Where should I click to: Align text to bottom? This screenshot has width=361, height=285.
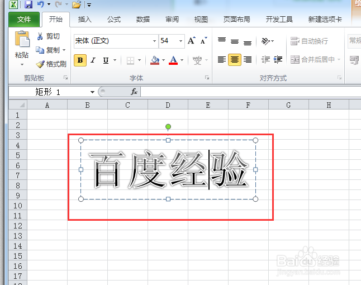pyautogui.click(x=248, y=42)
